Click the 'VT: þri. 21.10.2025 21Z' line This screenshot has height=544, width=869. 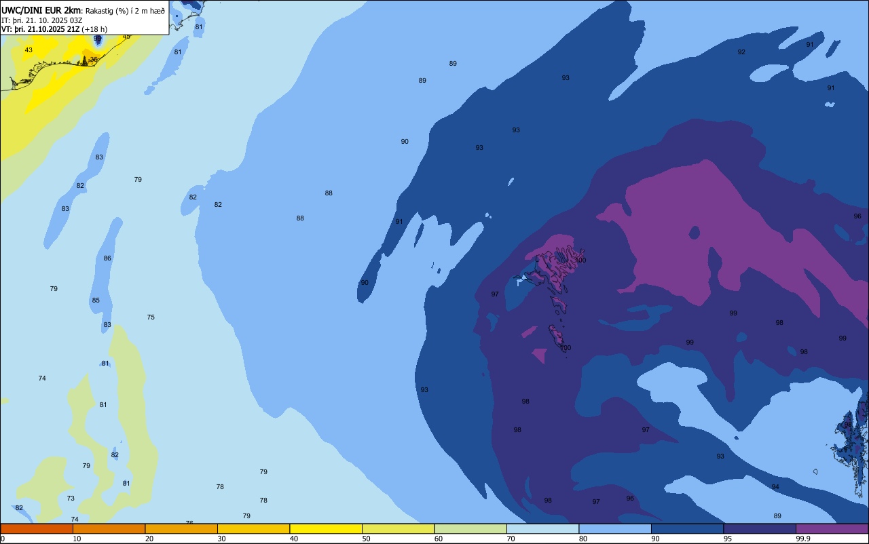(x=40, y=29)
